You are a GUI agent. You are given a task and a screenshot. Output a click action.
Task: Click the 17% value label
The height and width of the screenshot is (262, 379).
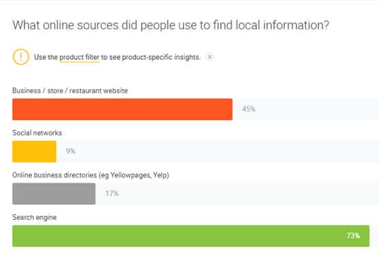112,193
